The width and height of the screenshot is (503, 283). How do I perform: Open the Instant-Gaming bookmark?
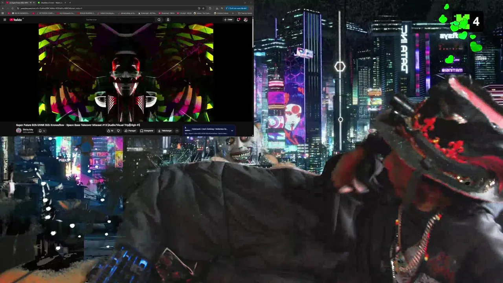(x=106, y=13)
